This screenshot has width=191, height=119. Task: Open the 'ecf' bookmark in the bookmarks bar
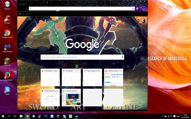(x=29, y=14)
